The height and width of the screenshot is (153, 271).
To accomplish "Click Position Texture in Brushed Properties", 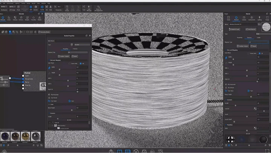I will click(64, 56).
